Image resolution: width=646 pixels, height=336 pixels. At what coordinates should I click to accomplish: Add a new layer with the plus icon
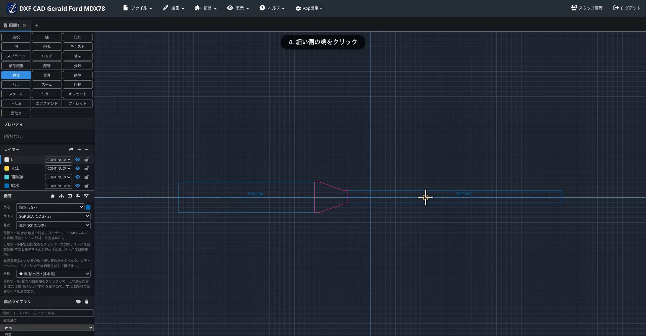pyautogui.click(x=79, y=150)
